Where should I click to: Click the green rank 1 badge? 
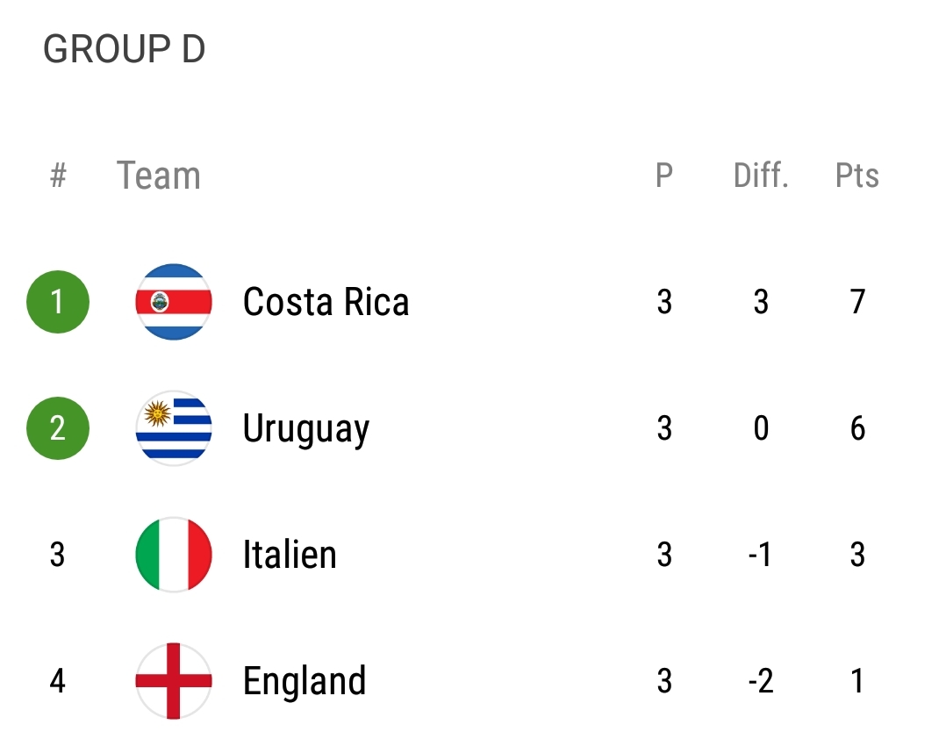58,302
